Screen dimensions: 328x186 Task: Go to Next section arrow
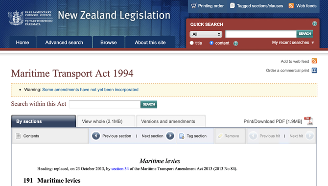[x=170, y=136]
